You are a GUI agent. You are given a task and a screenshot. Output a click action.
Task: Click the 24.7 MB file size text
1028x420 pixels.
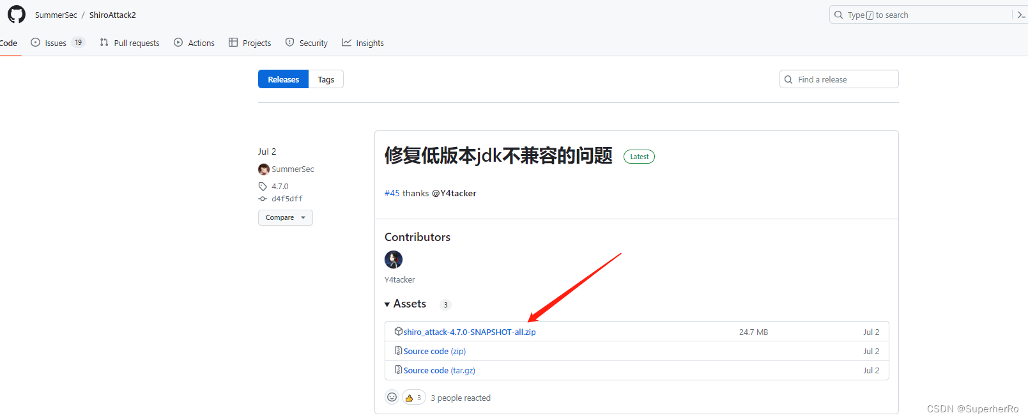pos(753,332)
